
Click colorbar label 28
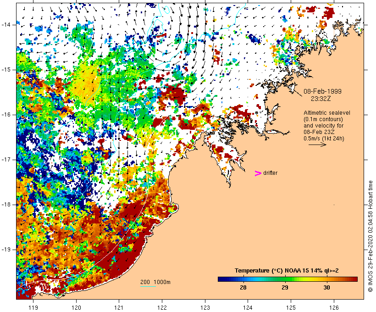click(243, 288)
